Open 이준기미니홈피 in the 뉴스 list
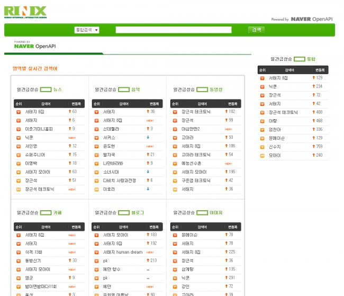344x296 pixels. point(38,129)
